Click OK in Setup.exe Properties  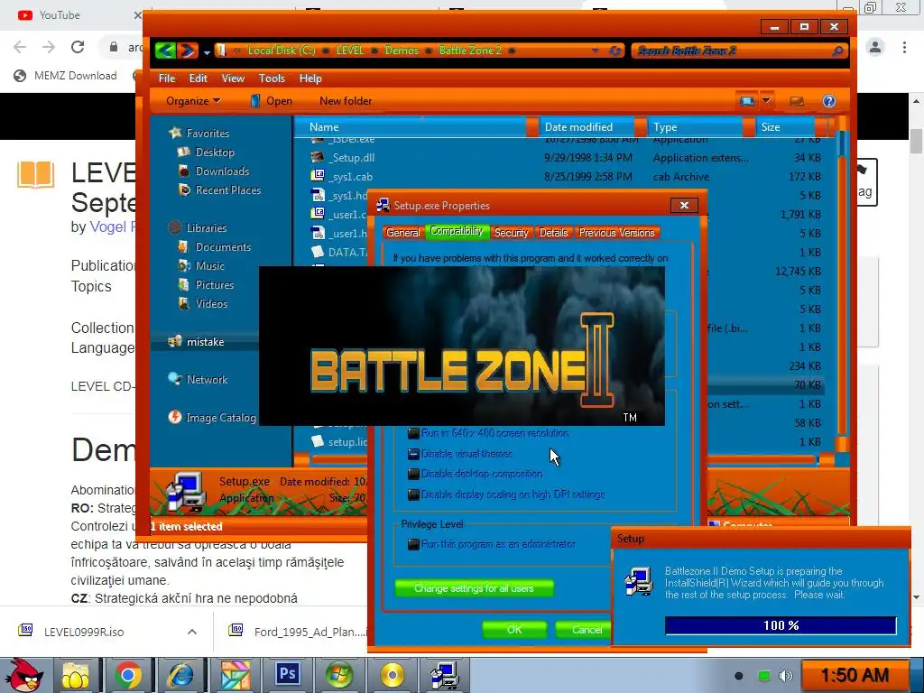click(x=513, y=629)
